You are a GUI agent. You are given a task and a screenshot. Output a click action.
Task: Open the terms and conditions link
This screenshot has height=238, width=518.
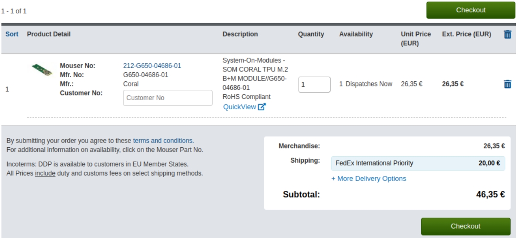(163, 140)
